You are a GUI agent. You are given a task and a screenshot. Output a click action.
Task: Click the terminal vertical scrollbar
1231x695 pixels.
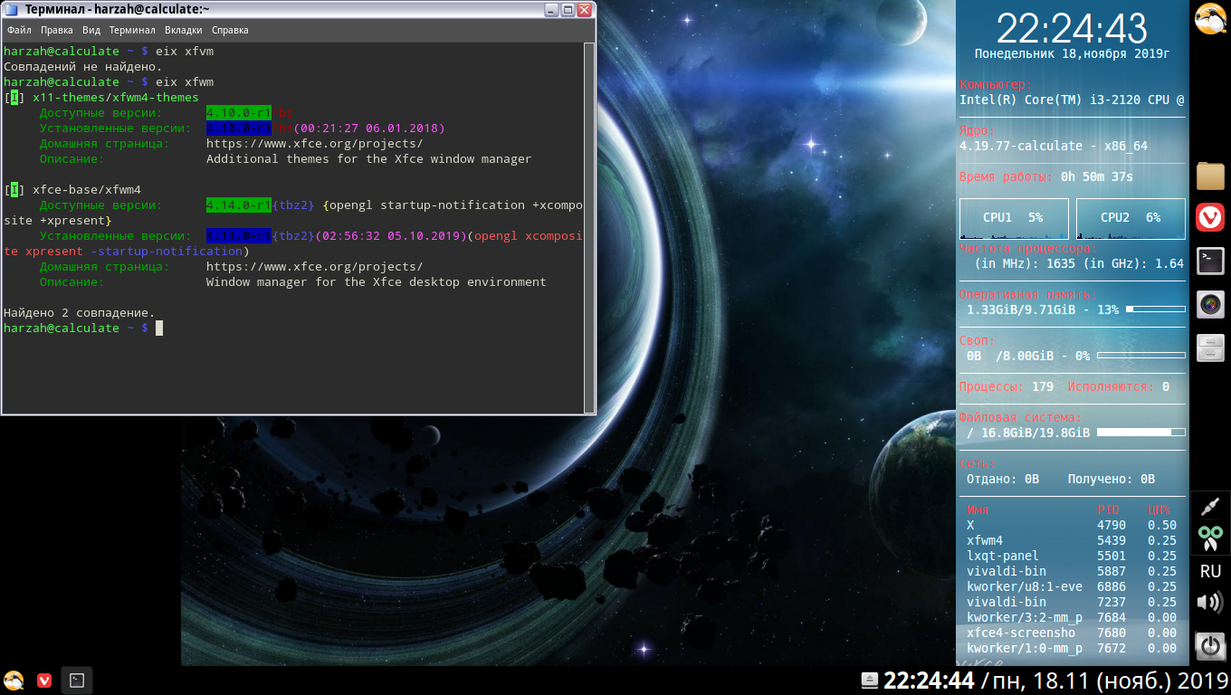(x=588, y=226)
